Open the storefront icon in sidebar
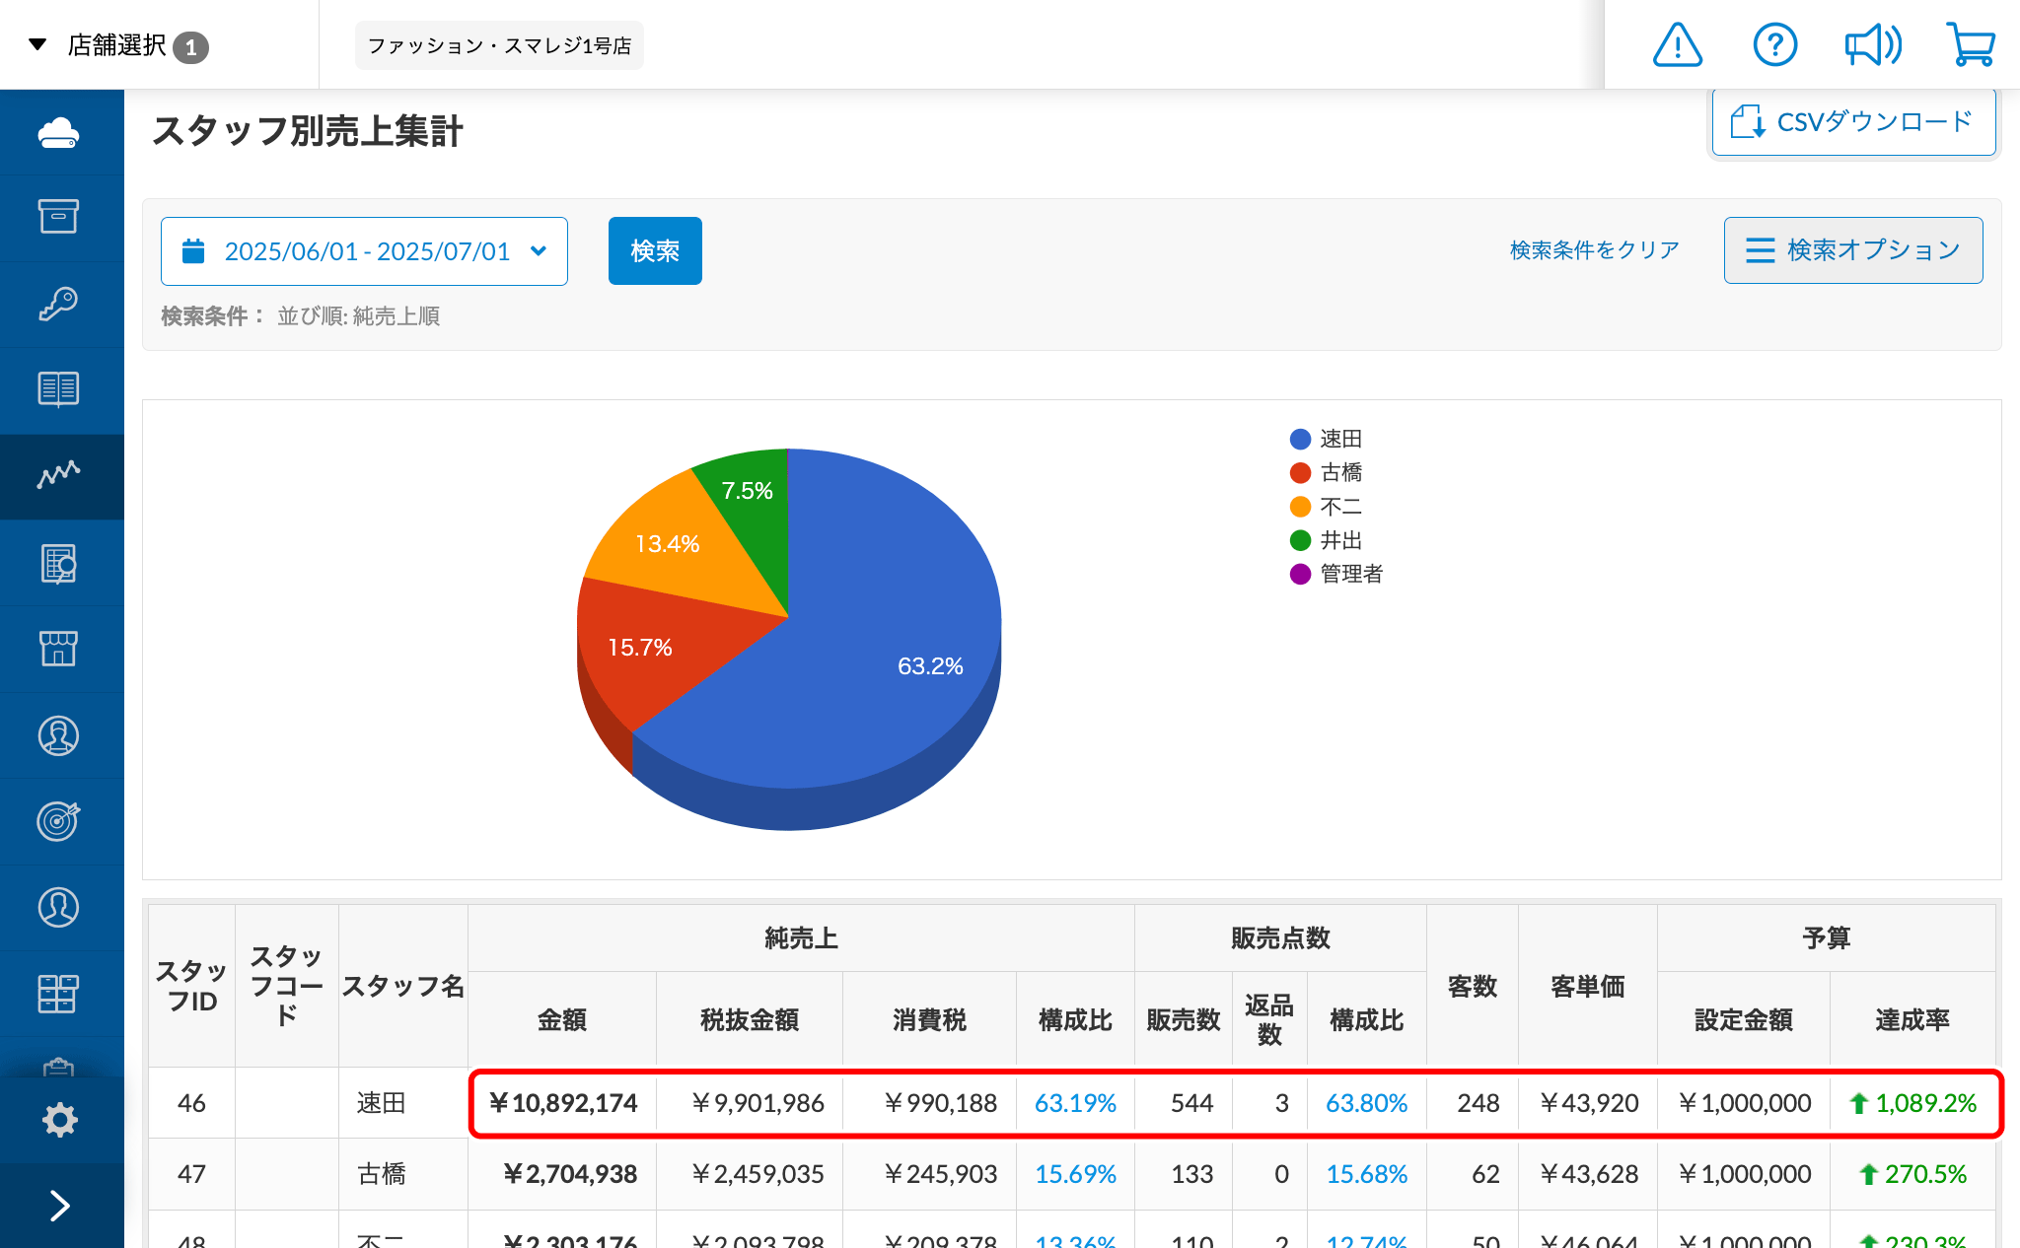This screenshot has width=2020, height=1248. click(x=59, y=649)
